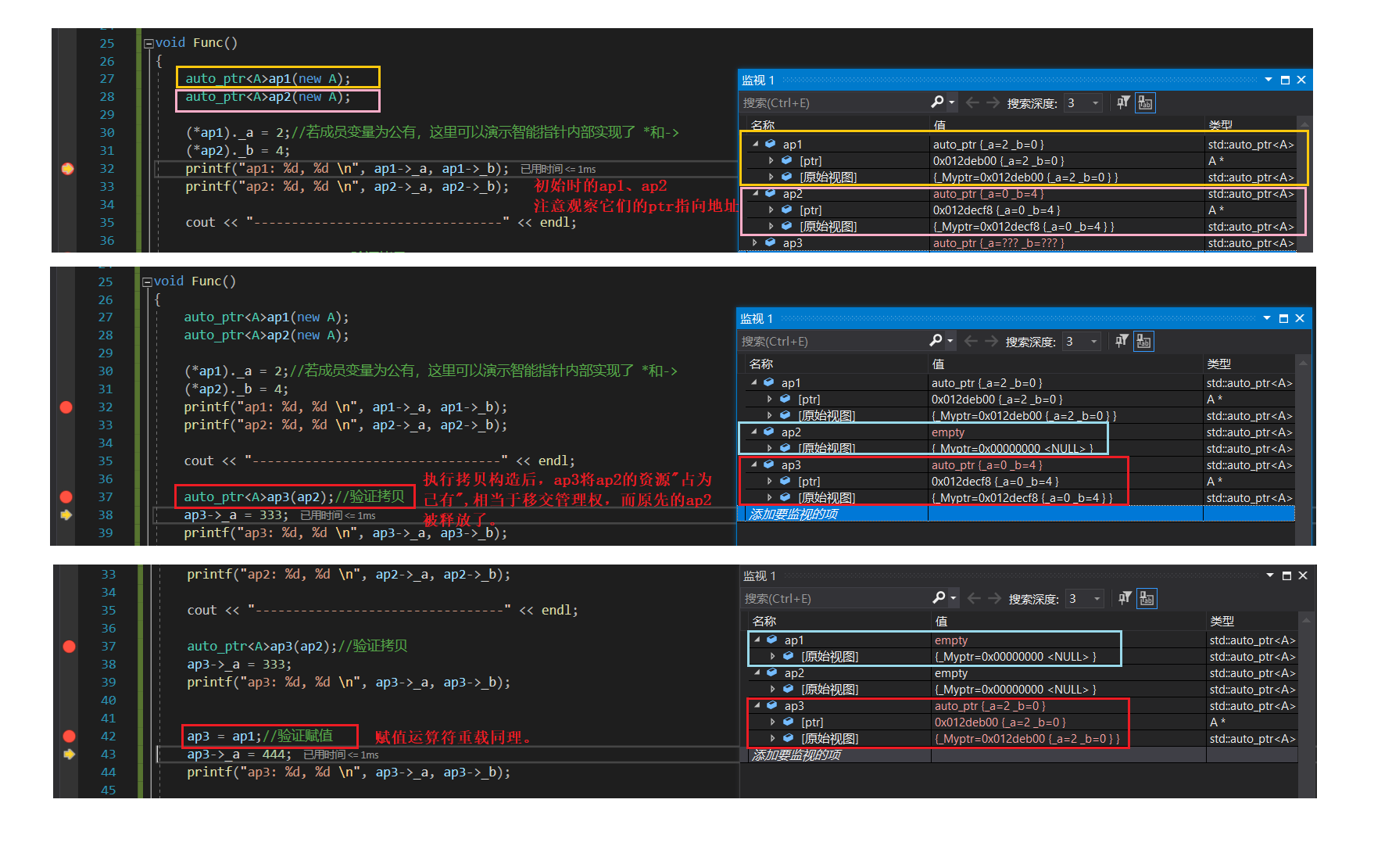Select the 'empty' value of ap2 in the middle watch window
1392x846 pixels.
[x=948, y=432]
